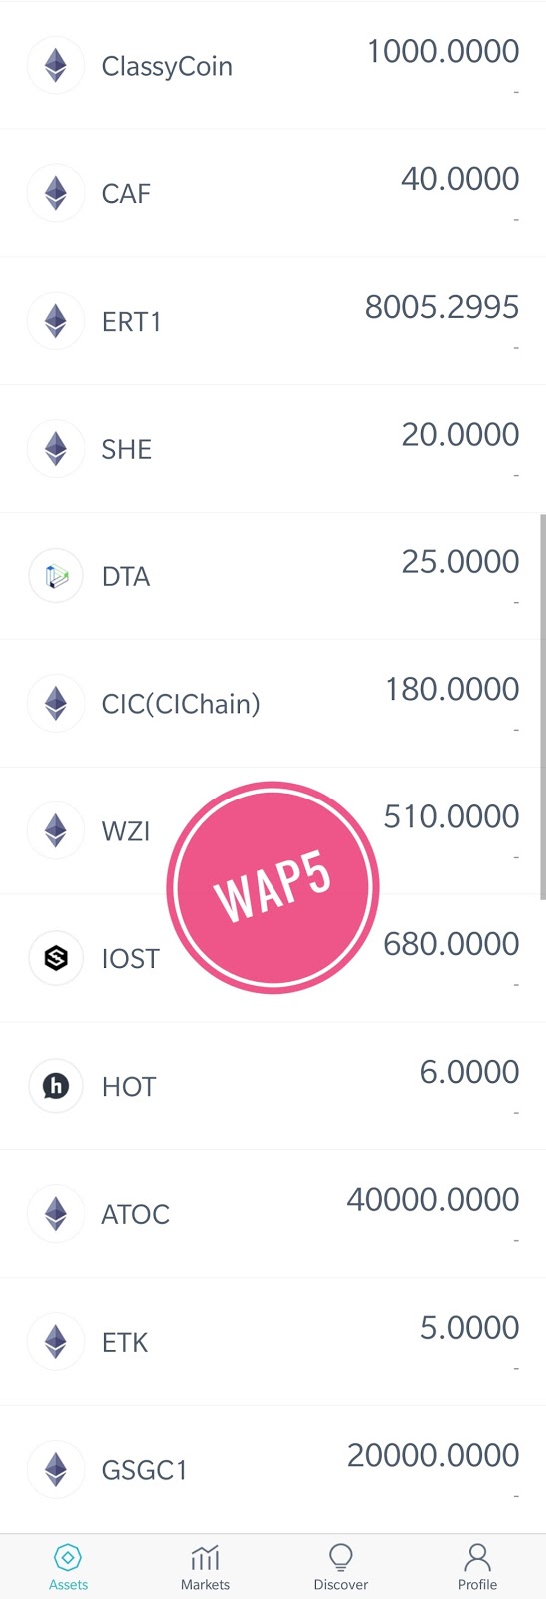This screenshot has height=1599, width=546.
Task: Open the CIC(CIChain) asset entry
Action: 273,704
